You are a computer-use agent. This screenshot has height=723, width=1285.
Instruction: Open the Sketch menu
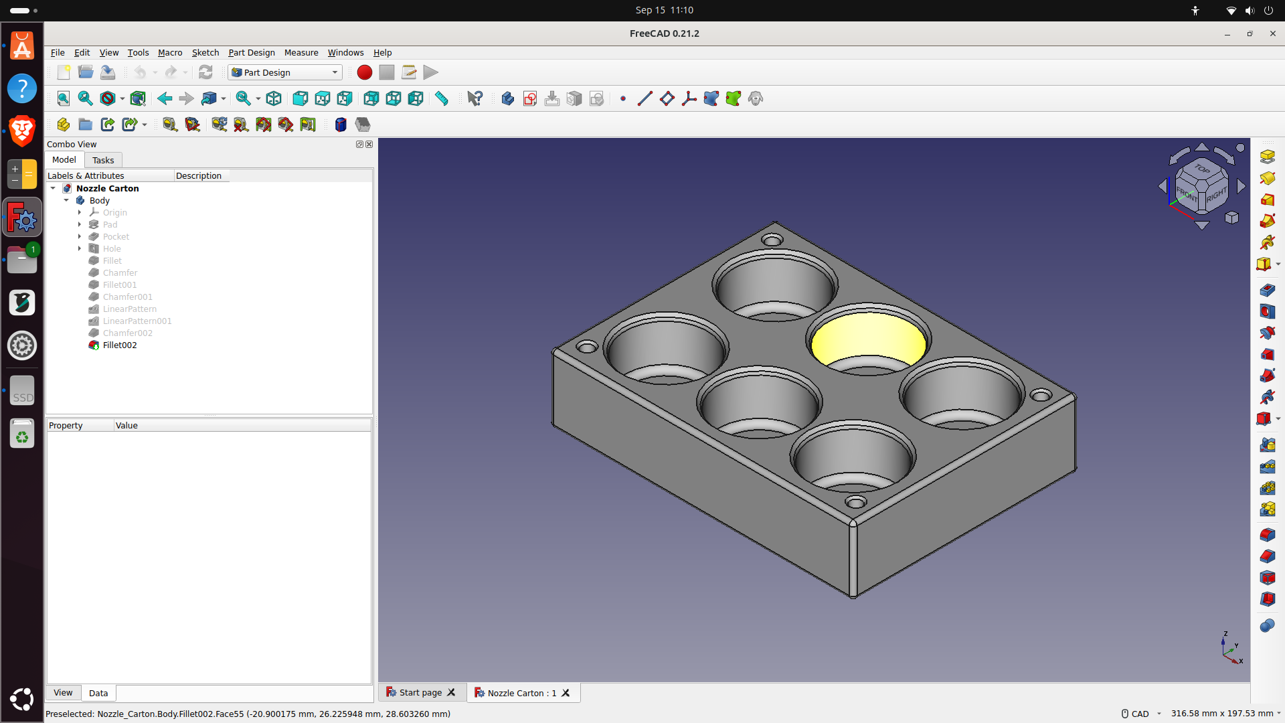coord(205,53)
